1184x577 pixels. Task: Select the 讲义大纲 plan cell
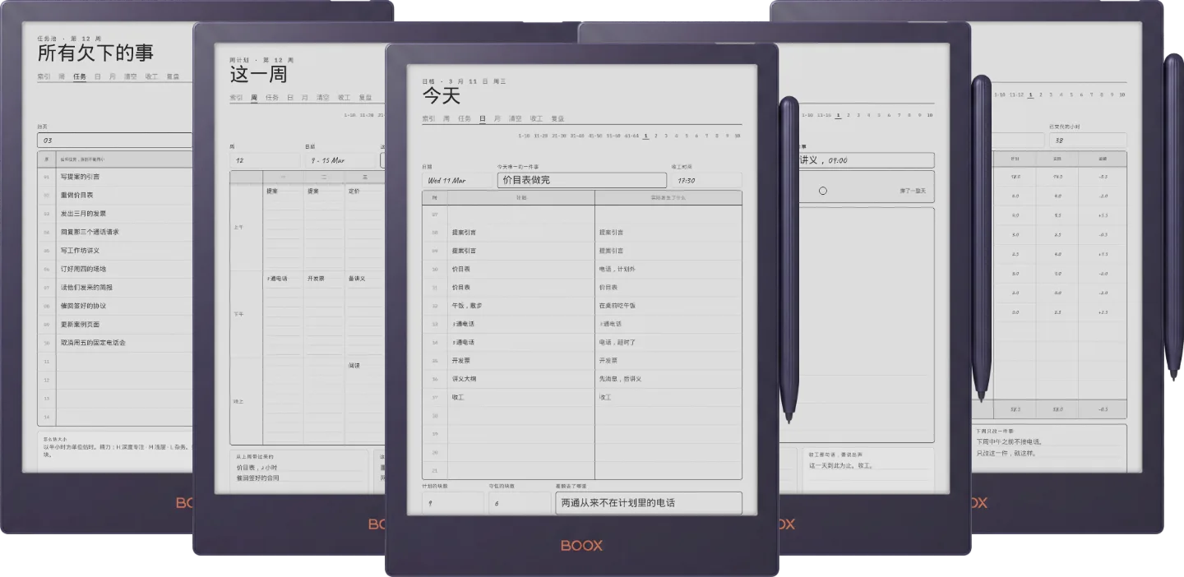[x=521, y=379]
